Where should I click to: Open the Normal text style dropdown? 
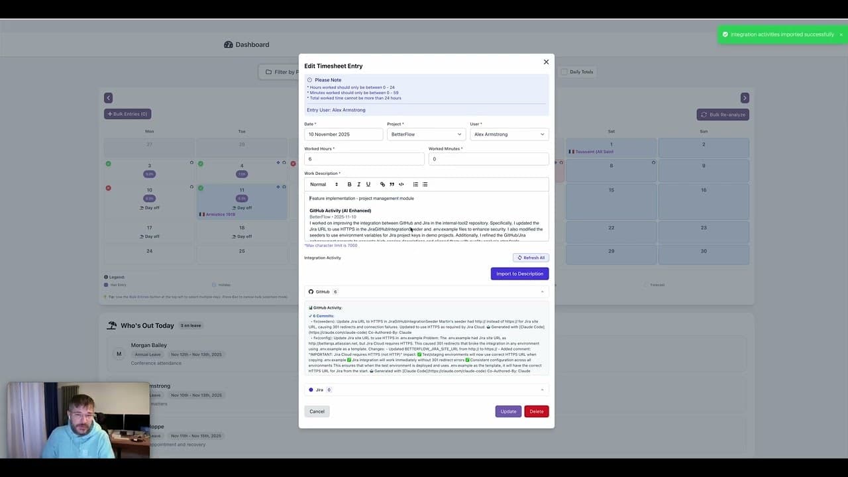pyautogui.click(x=325, y=184)
